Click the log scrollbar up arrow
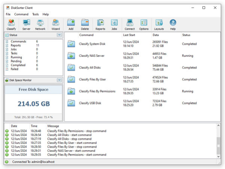 (218, 125)
